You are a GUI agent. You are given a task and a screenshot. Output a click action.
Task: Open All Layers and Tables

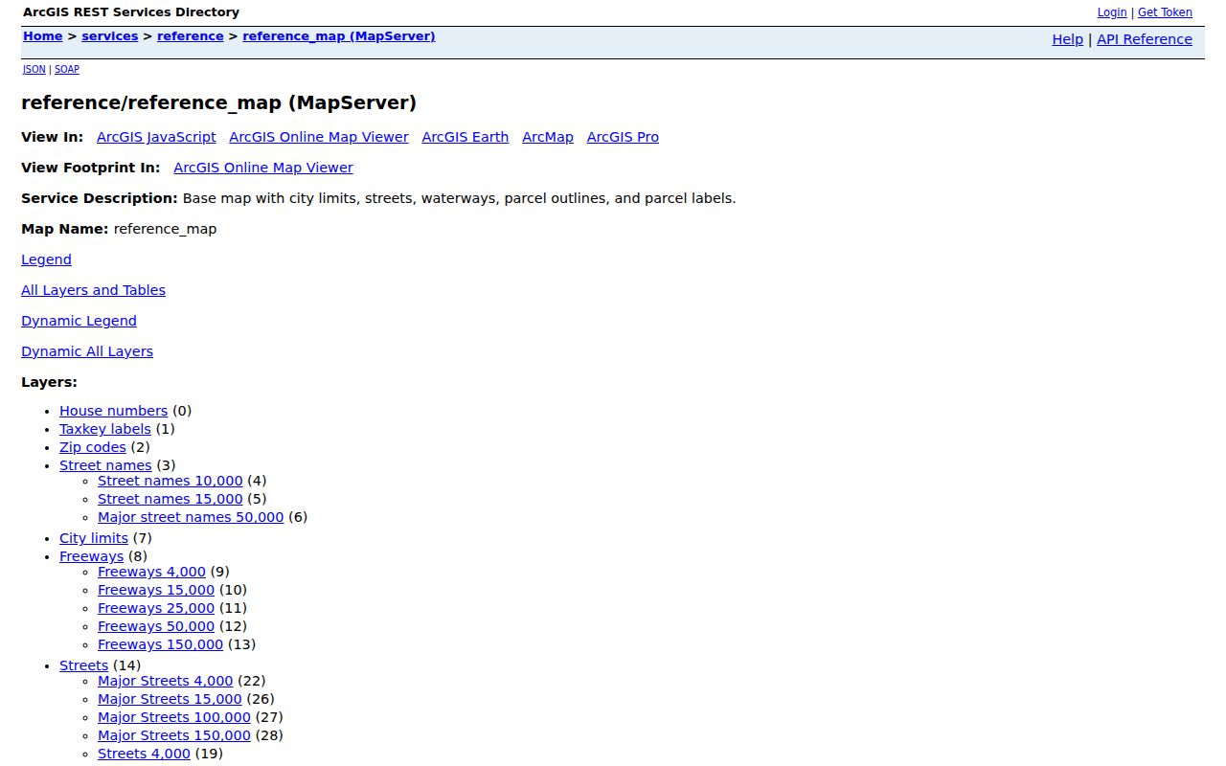point(93,290)
